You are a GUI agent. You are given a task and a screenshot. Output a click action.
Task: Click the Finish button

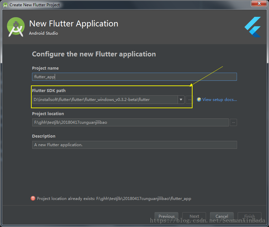tap(250, 216)
